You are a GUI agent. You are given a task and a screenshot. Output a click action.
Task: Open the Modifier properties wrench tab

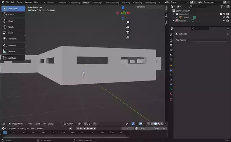[x=171, y=70]
